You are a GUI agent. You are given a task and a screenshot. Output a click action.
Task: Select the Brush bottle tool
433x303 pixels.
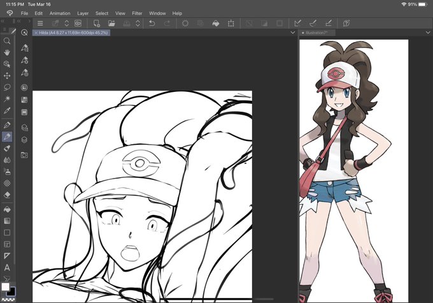(x=7, y=149)
